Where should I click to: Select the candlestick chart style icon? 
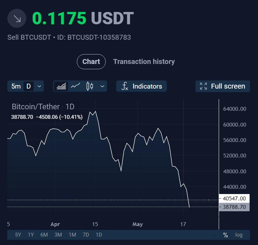click(90, 86)
